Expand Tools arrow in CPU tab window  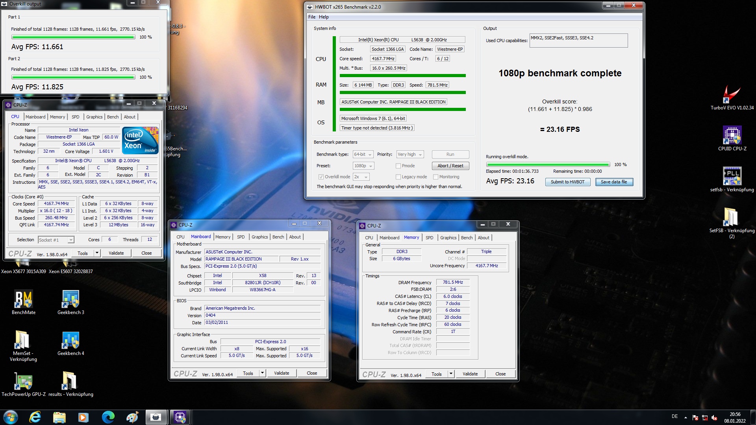tap(97, 253)
